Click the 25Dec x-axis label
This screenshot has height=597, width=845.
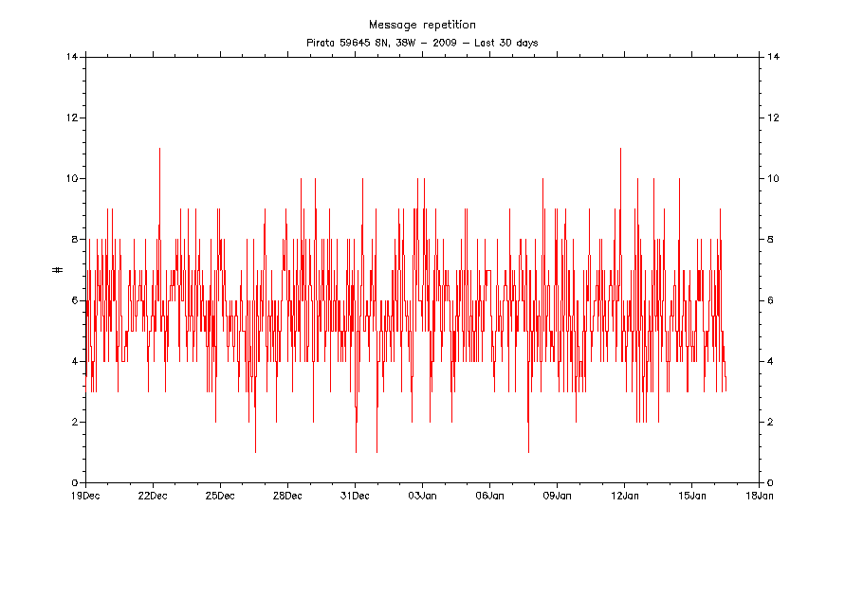(x=220, y=495)
